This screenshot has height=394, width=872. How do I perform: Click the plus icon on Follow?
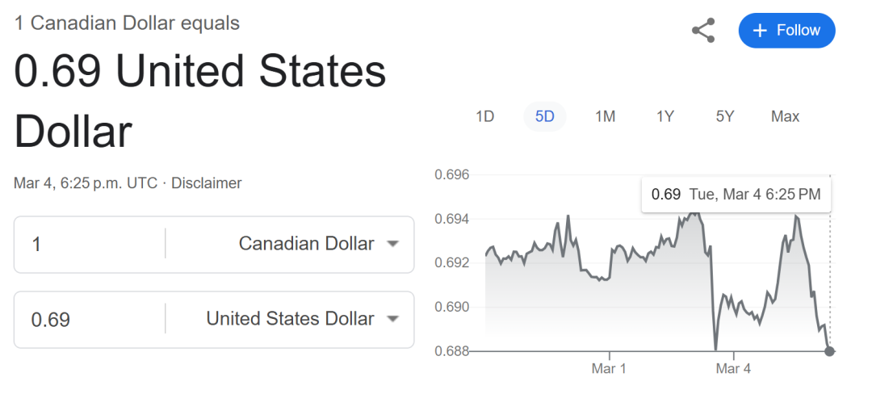pyautogui.click(x=759, y=31)
